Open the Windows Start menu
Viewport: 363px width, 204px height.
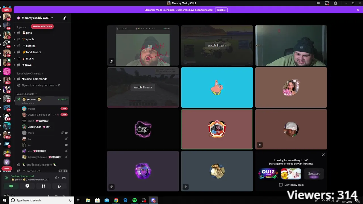[5, 200]
